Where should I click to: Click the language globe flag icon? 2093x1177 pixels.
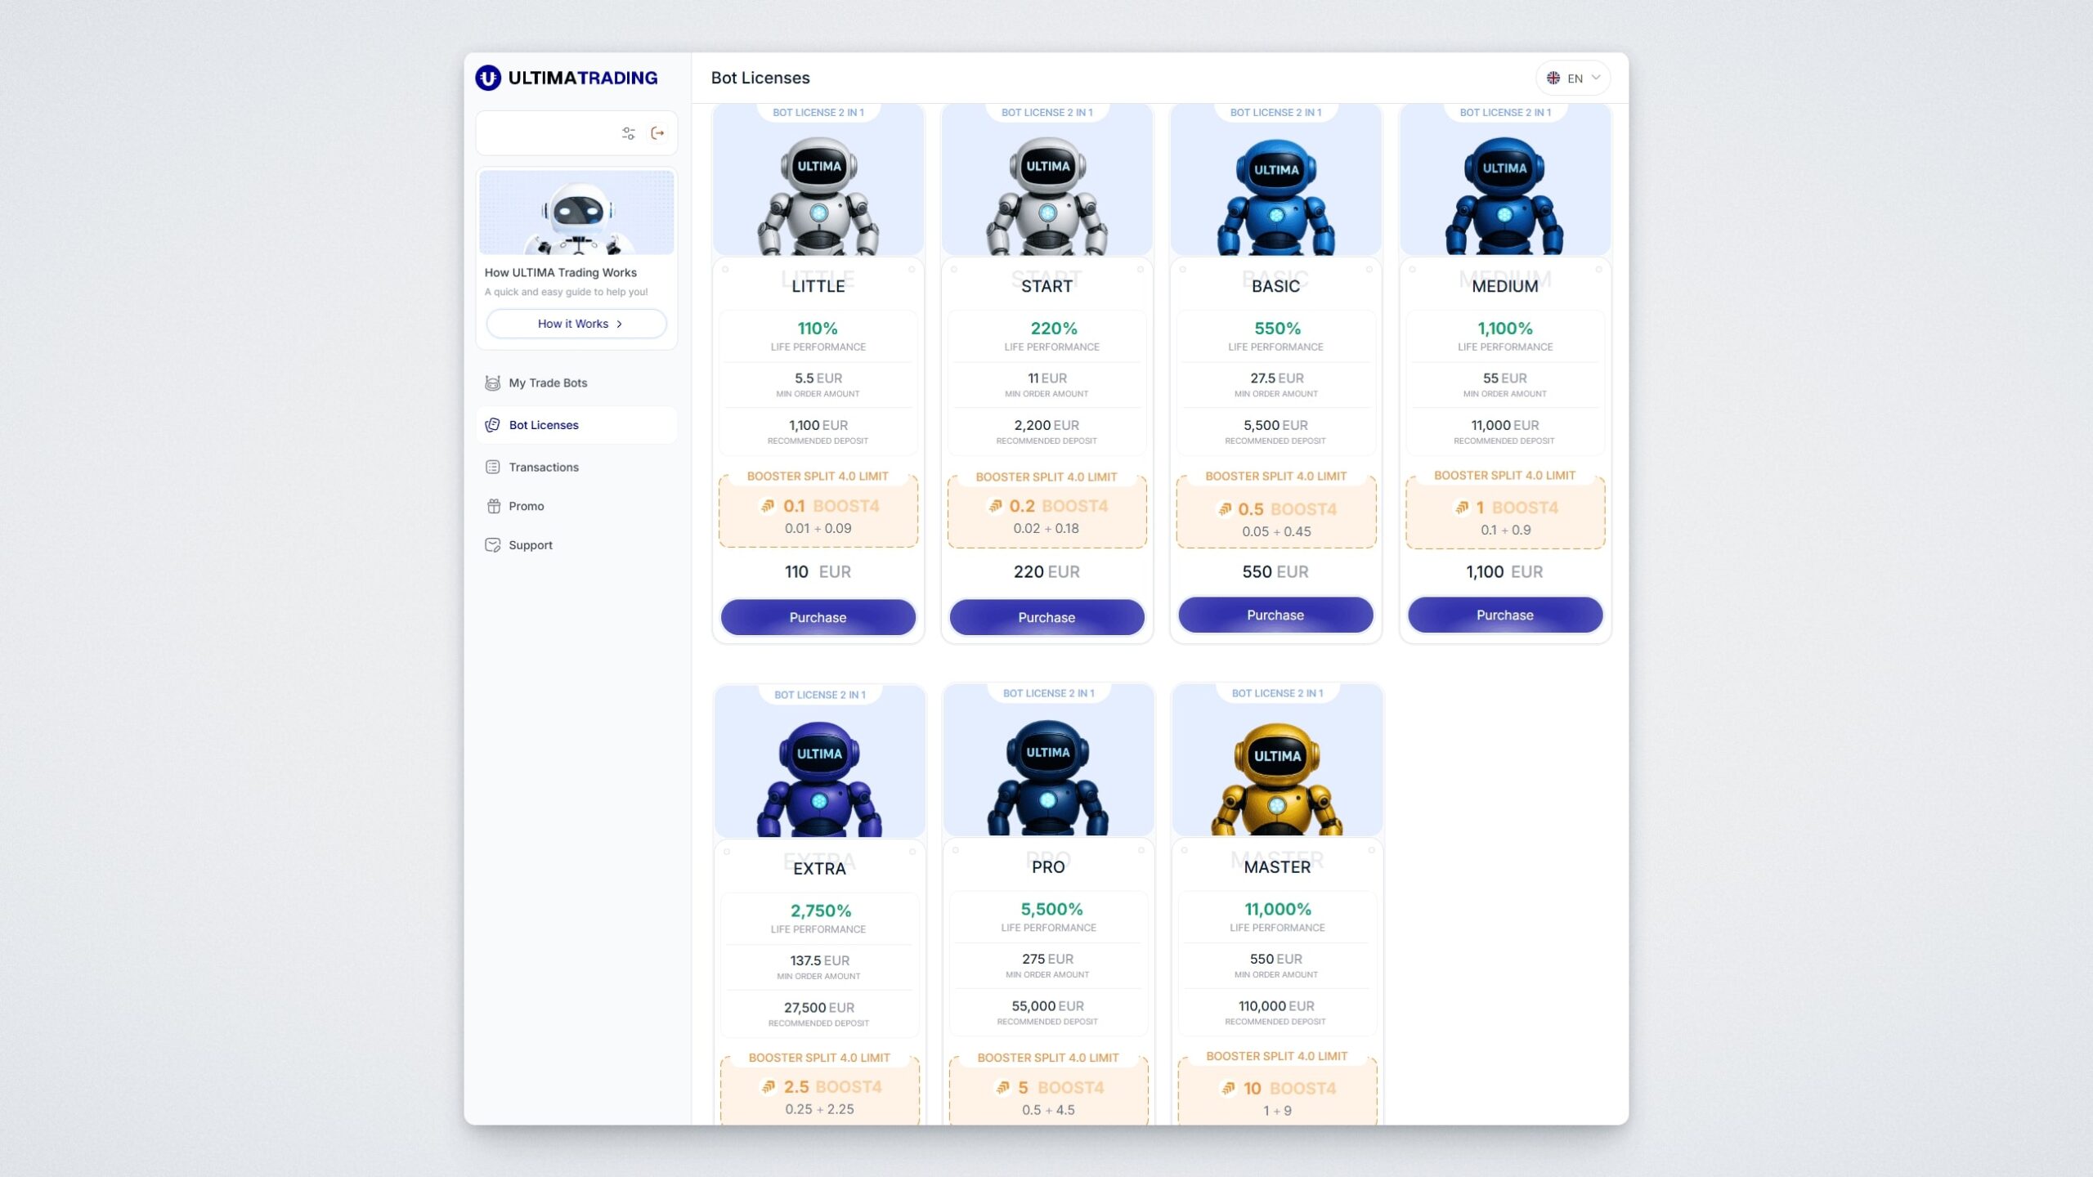coord(1553,78)
